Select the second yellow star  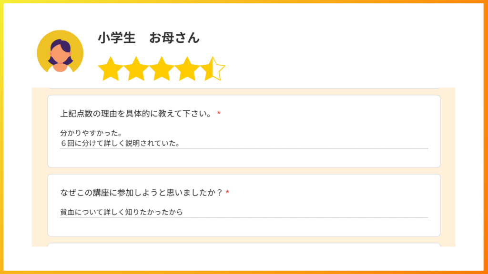pos(136,69)
